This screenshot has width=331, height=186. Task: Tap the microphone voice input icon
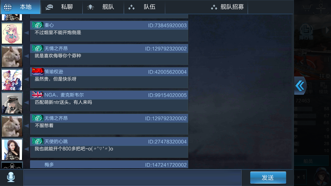(x=11, y=177)
